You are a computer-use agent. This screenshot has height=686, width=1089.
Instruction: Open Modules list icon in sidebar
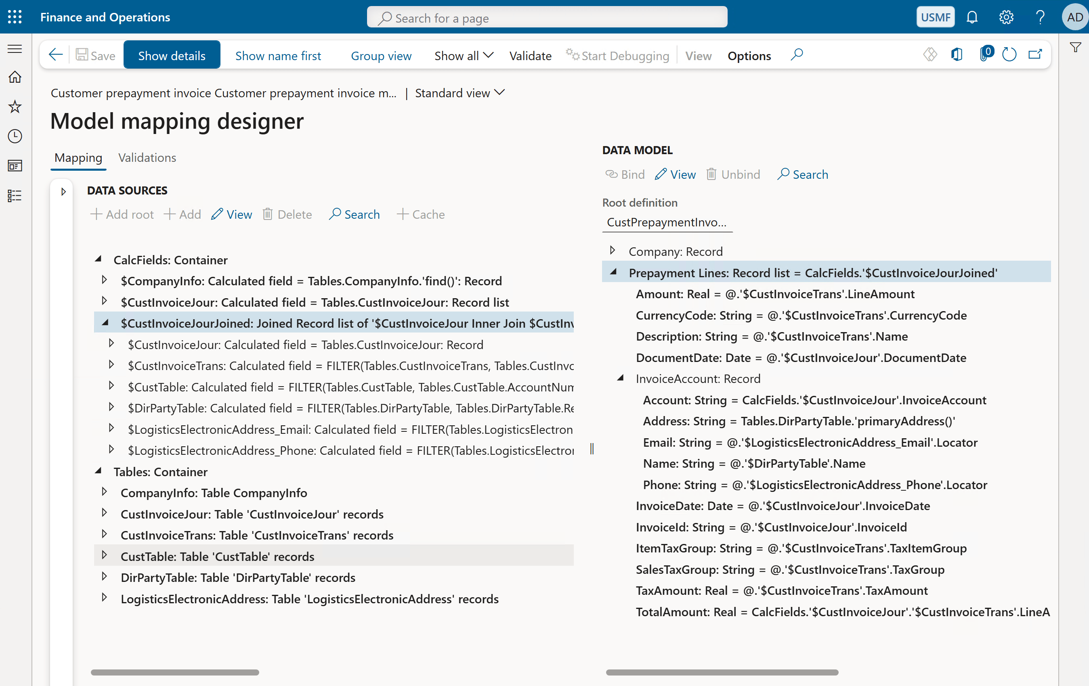tap(15, 195)
